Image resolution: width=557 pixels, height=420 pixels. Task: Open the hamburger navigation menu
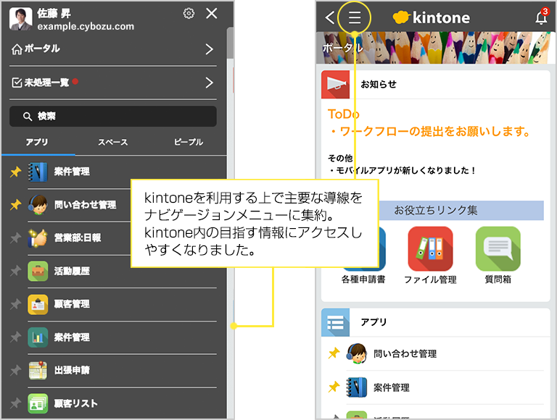coord(354,17)
